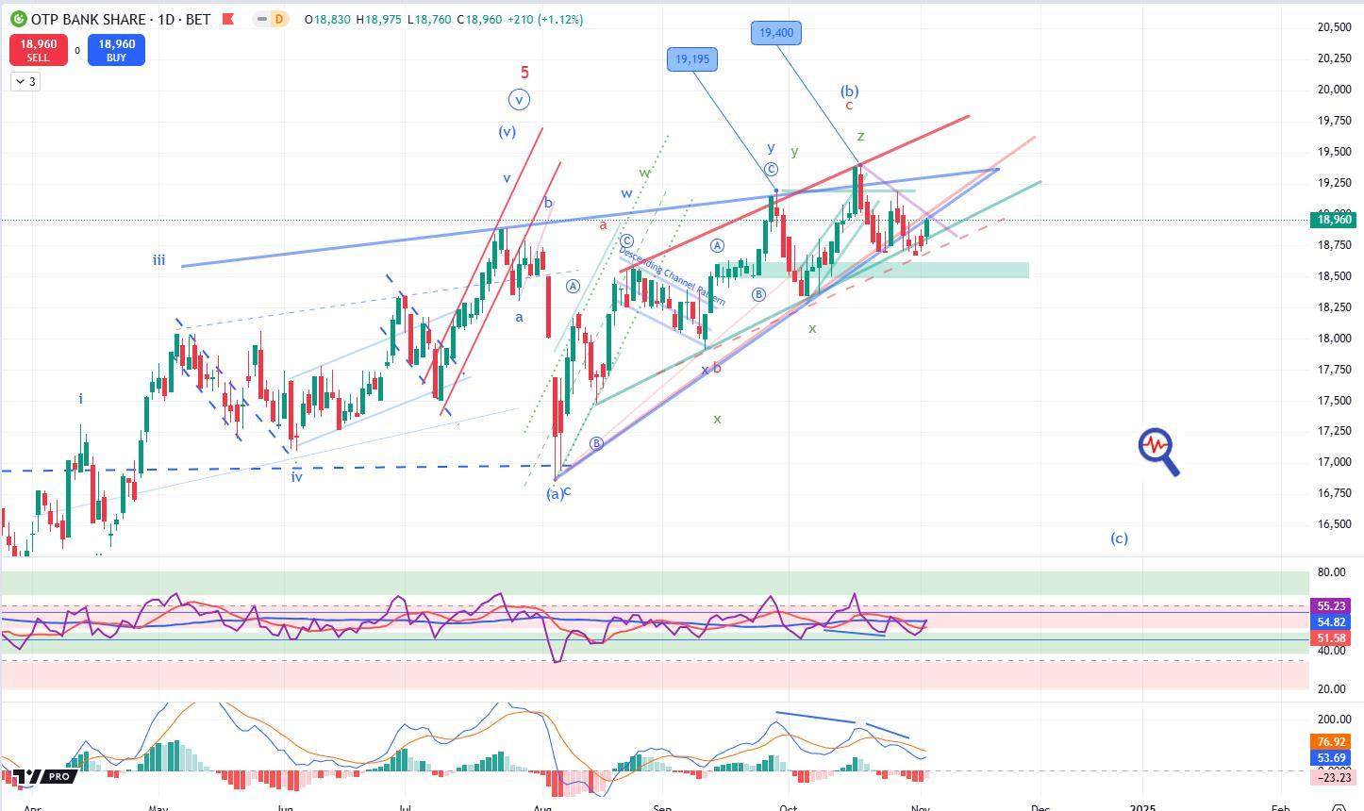
Task: Open the OTP BANK SHARE symbol title
Action: pyautogui.click(x=89, y=19)
